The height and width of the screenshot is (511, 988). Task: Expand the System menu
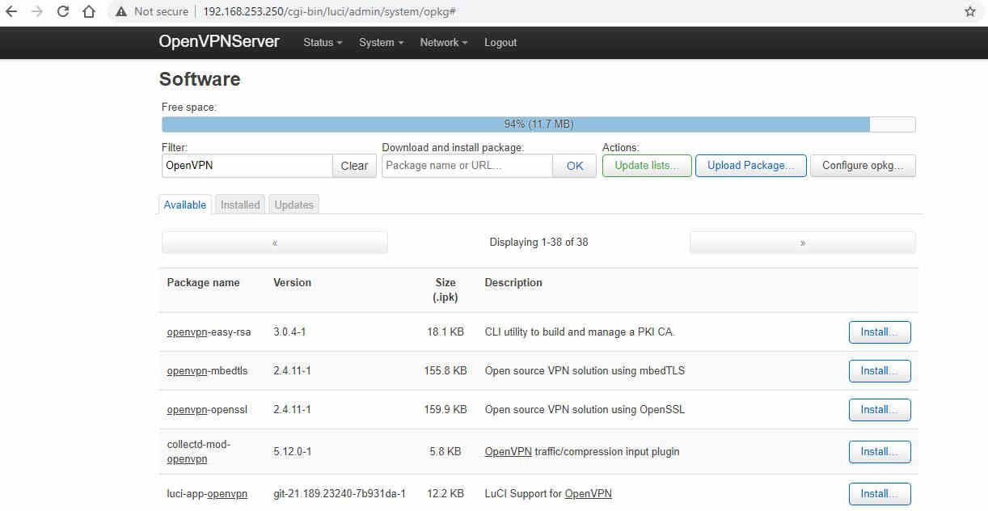coord(381,43)
